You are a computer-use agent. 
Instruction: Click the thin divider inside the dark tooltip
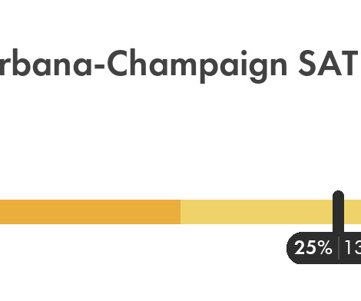point(339,248)
